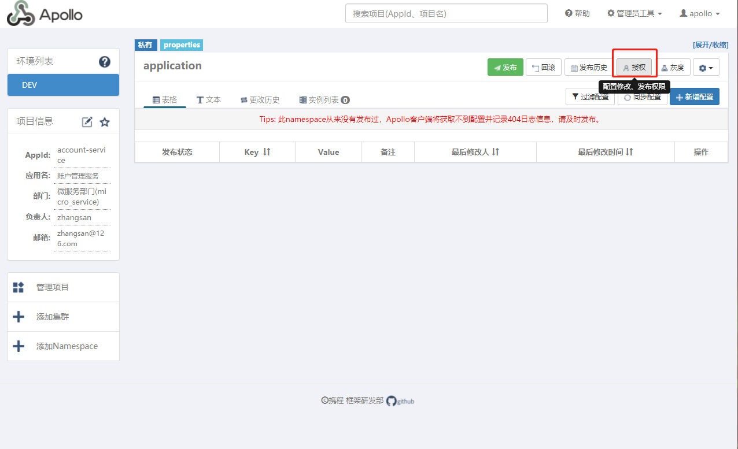Click the help question mark in 环境列表
This screenshot has width=738, height=449.
click(105, 62)
